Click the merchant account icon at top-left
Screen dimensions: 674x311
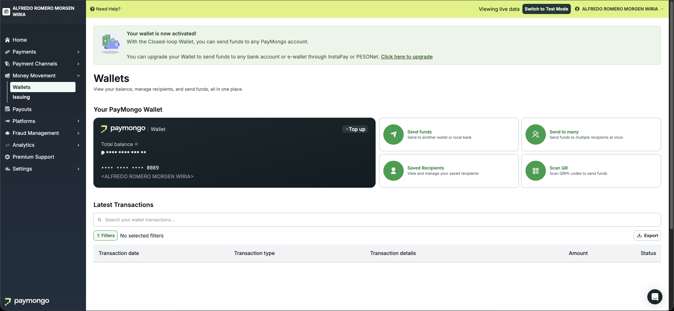6,12
